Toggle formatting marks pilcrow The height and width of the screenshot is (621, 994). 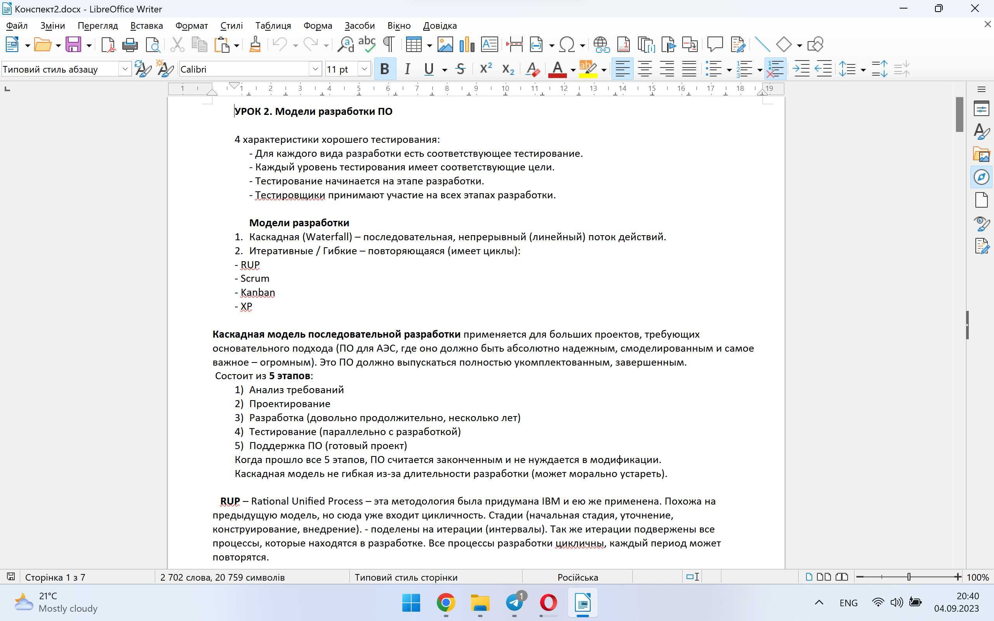pos(389,44)
